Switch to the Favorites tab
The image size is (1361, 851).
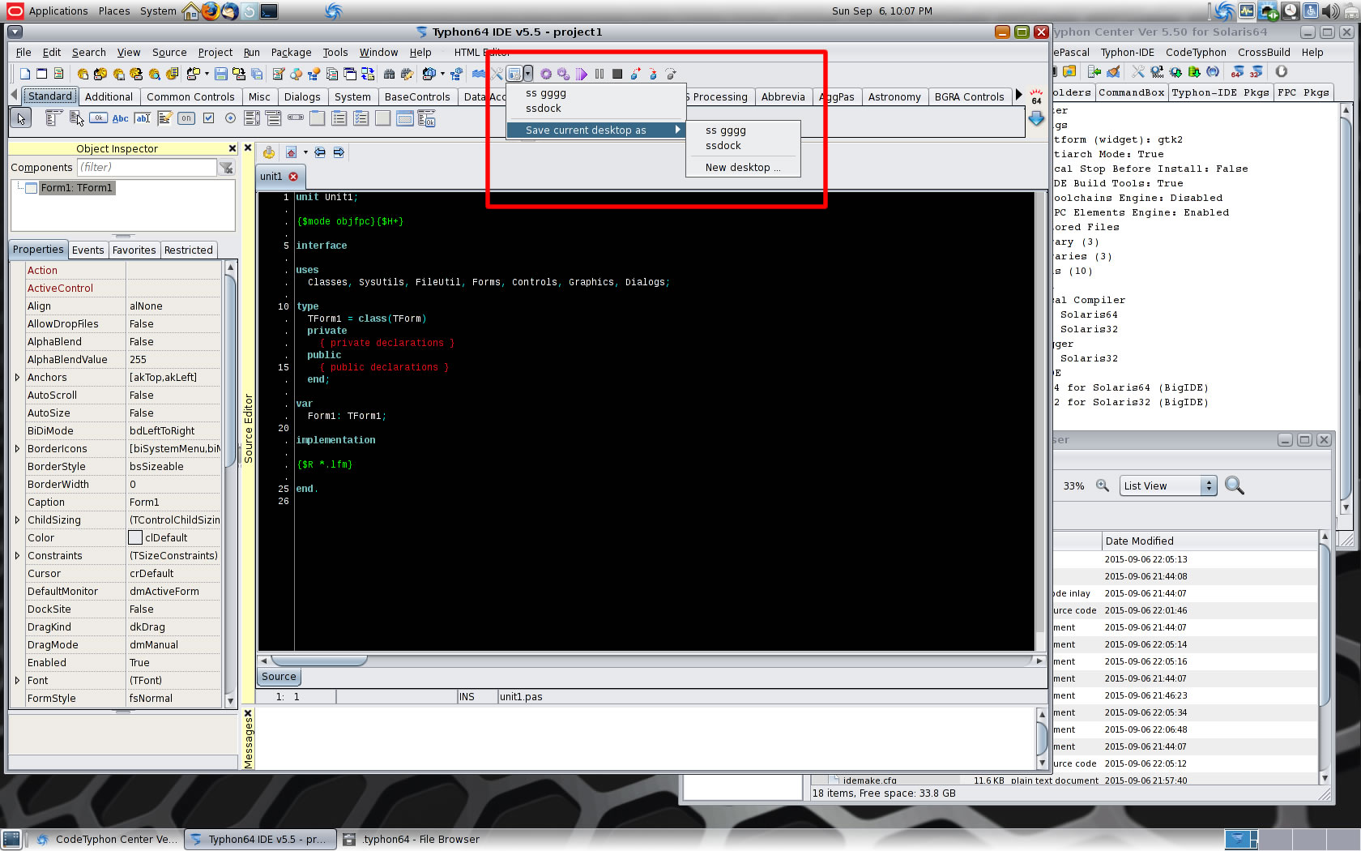pyautogui.click(x=134, y=250)
